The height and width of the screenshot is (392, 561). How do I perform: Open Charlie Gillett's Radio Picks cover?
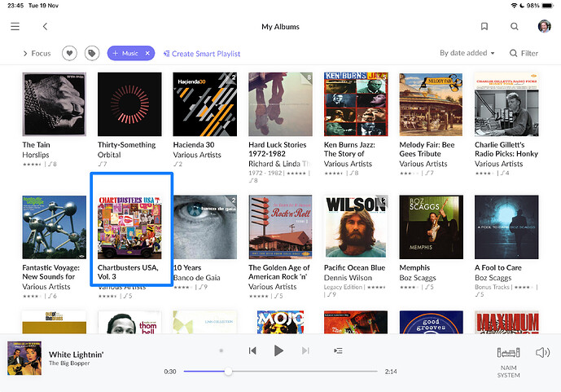(506, 104)
